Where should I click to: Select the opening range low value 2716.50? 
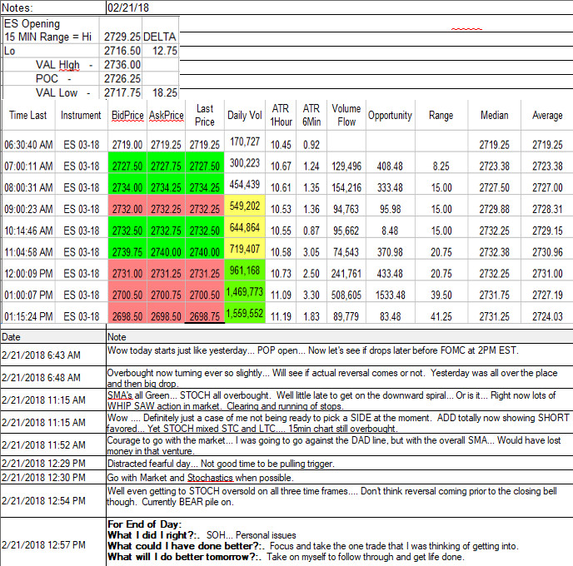pyautogui.click(x=122, y=51)
